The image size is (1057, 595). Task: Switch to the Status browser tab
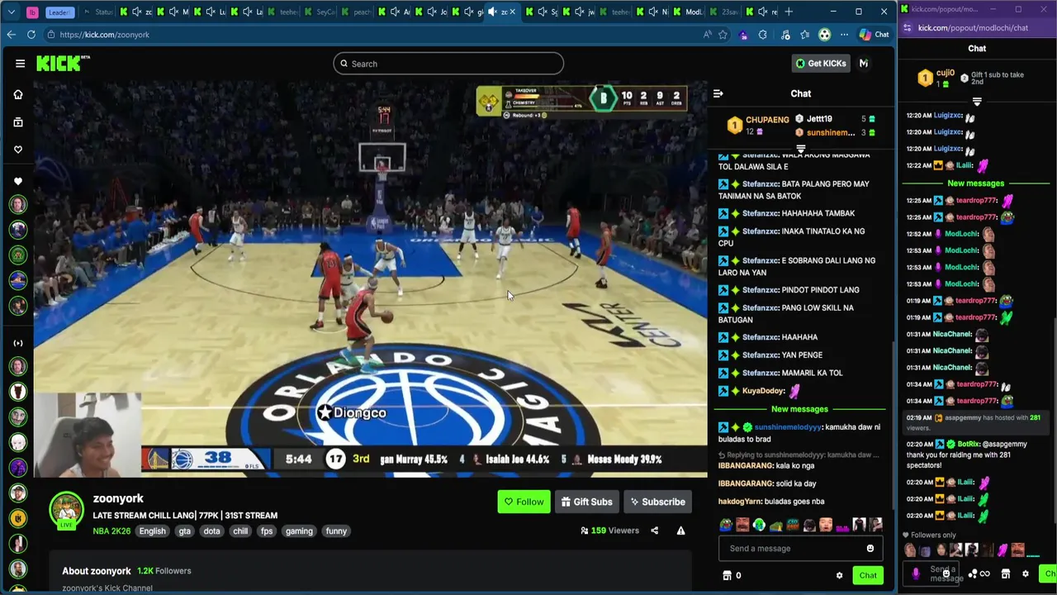101,12
